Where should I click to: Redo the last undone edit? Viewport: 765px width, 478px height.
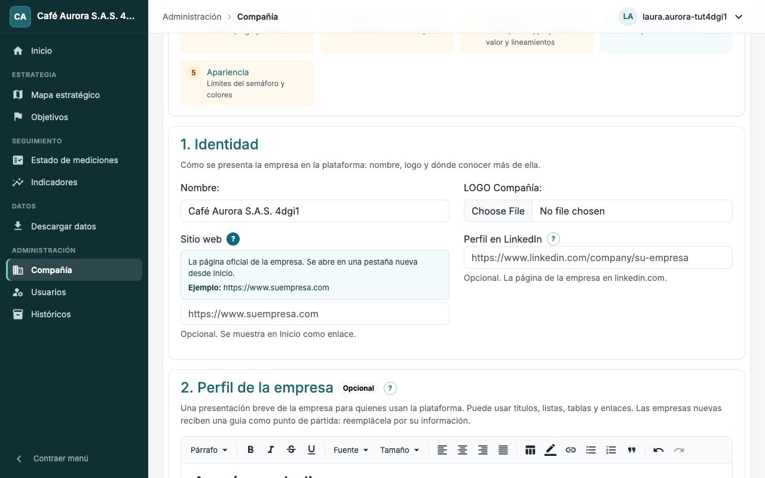coord(679,450)
